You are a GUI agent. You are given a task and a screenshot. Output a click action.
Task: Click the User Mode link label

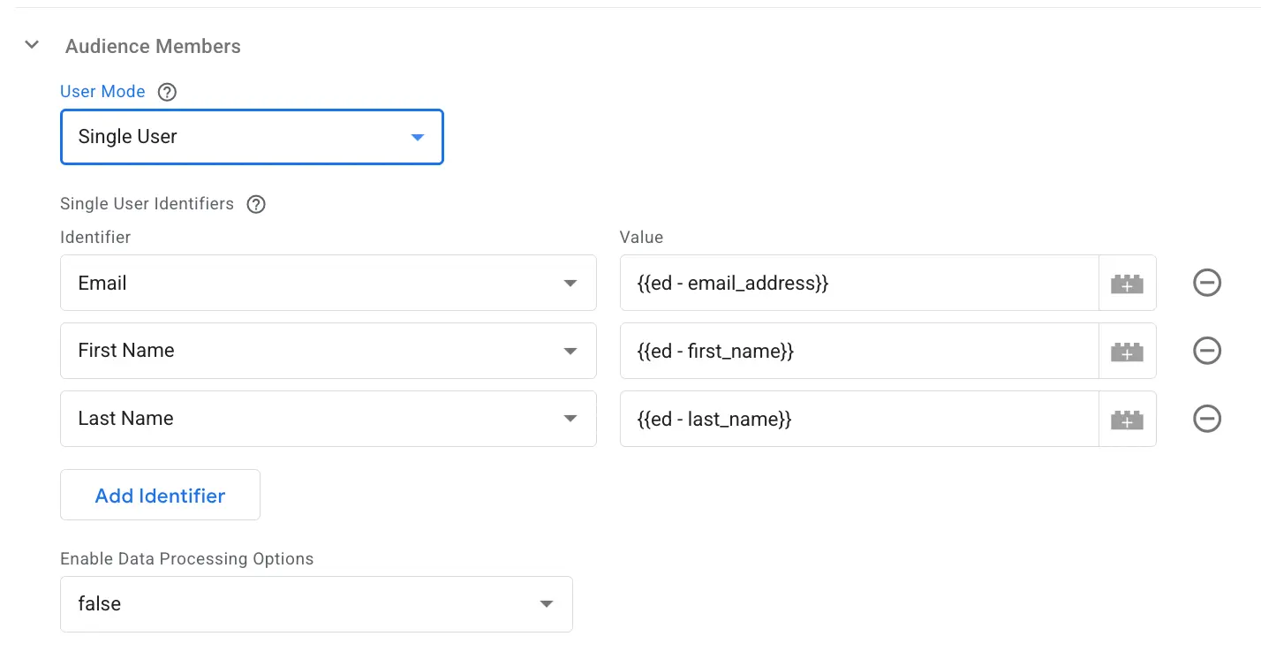[x=102, y=91]
